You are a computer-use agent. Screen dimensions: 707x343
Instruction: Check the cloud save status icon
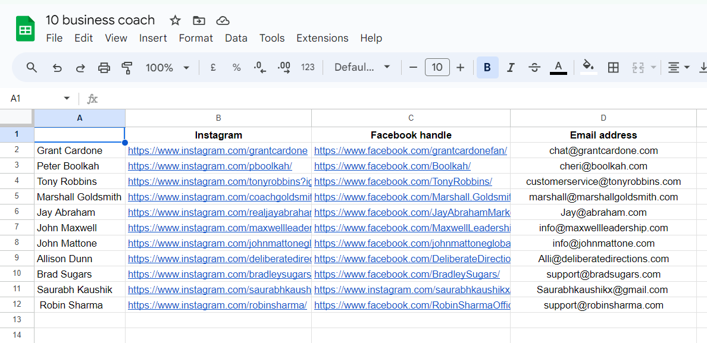(223, 20)
